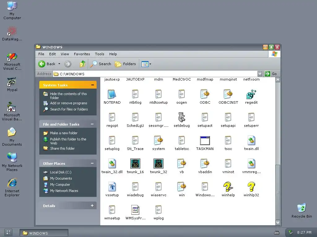Image resolution: width=317 pixels, height=237 pixels.
Task: Select the vssetup font file icon
Action: point(112,187)
